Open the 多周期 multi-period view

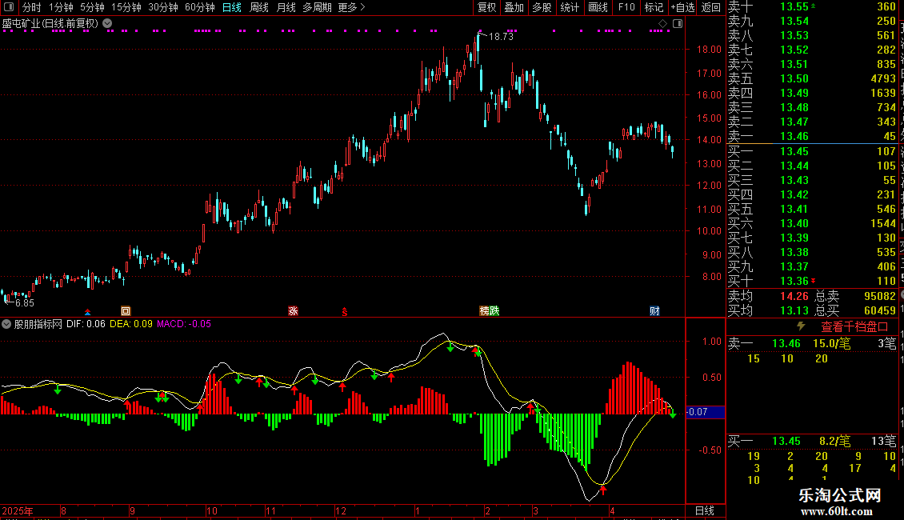click(x=317, y=7)
